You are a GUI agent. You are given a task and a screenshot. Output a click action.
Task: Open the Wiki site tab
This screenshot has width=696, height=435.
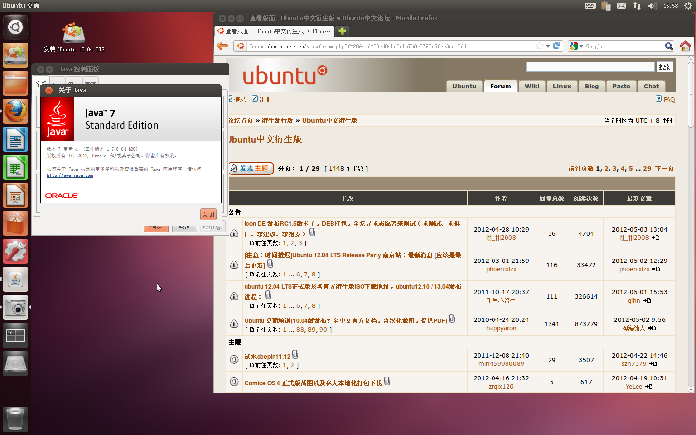tap(532, 86)
